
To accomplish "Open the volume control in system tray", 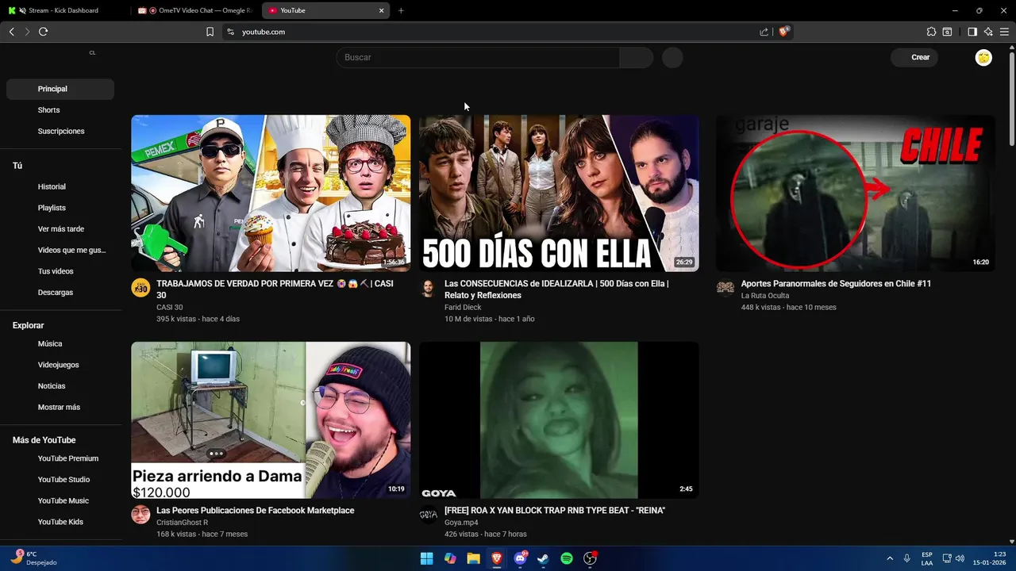I will 960,558.
